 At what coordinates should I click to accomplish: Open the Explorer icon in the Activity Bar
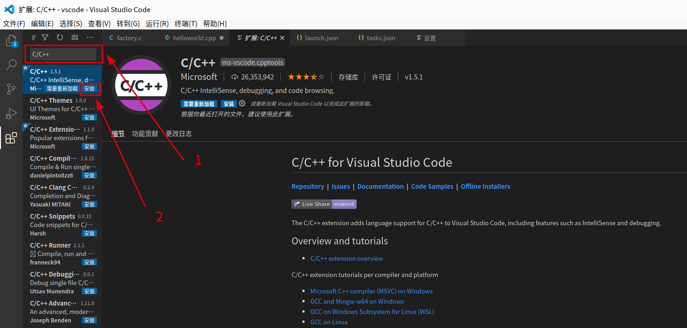pos(11,41)
